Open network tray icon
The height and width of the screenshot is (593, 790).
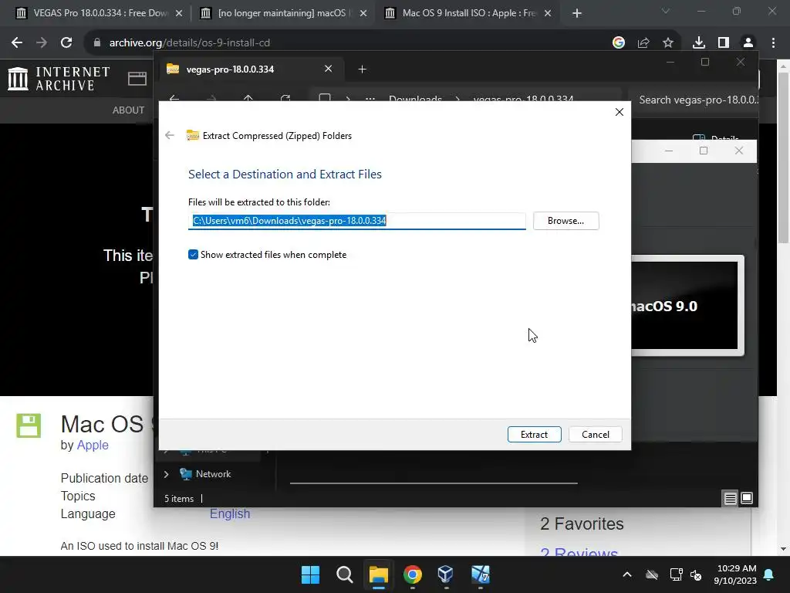[676, 574]
